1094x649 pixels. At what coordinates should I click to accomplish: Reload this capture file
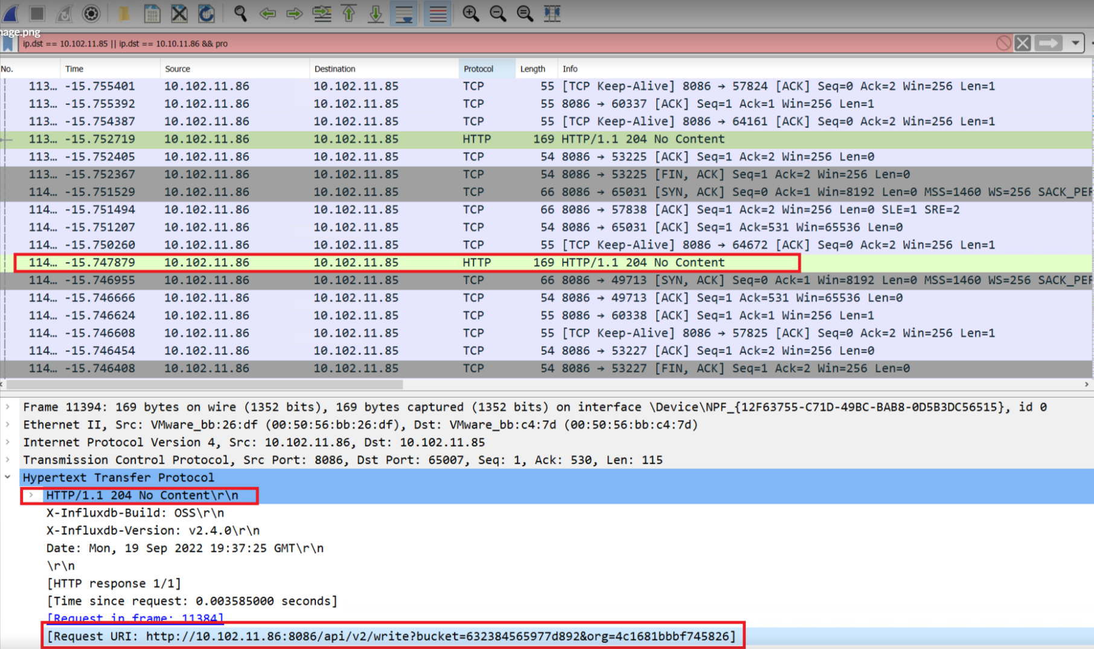207,13
